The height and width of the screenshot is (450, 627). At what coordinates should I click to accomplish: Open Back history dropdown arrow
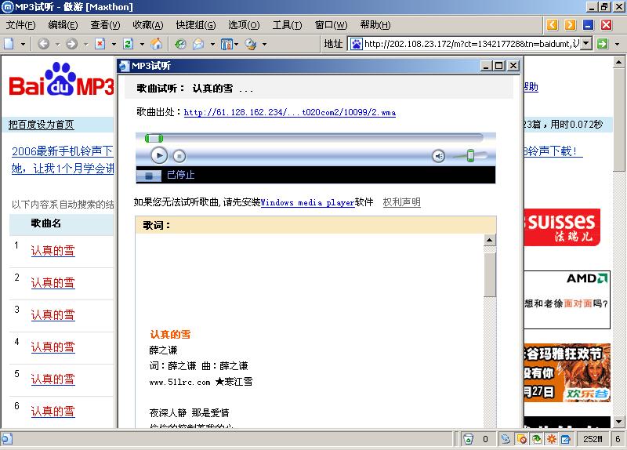click(56, 44)
